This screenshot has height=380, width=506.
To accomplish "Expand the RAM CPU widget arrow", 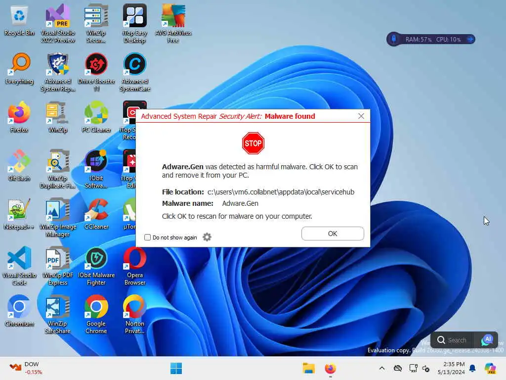I will point(470,39).
